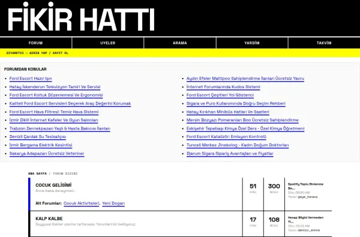The width and height of the screenshot is (360, 237).
Task: Open İzmir Bergama Elektrik Kesintisi topic
Action: click(41, 145)
